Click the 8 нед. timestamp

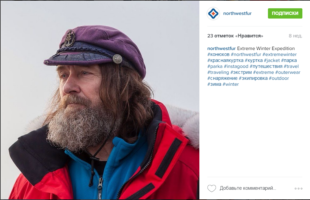tap(295, 36)
